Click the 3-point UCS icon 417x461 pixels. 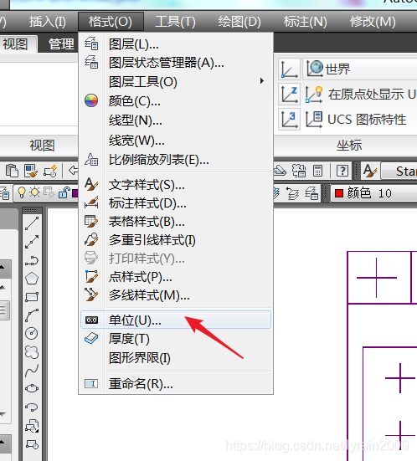[x=289, y=120]
